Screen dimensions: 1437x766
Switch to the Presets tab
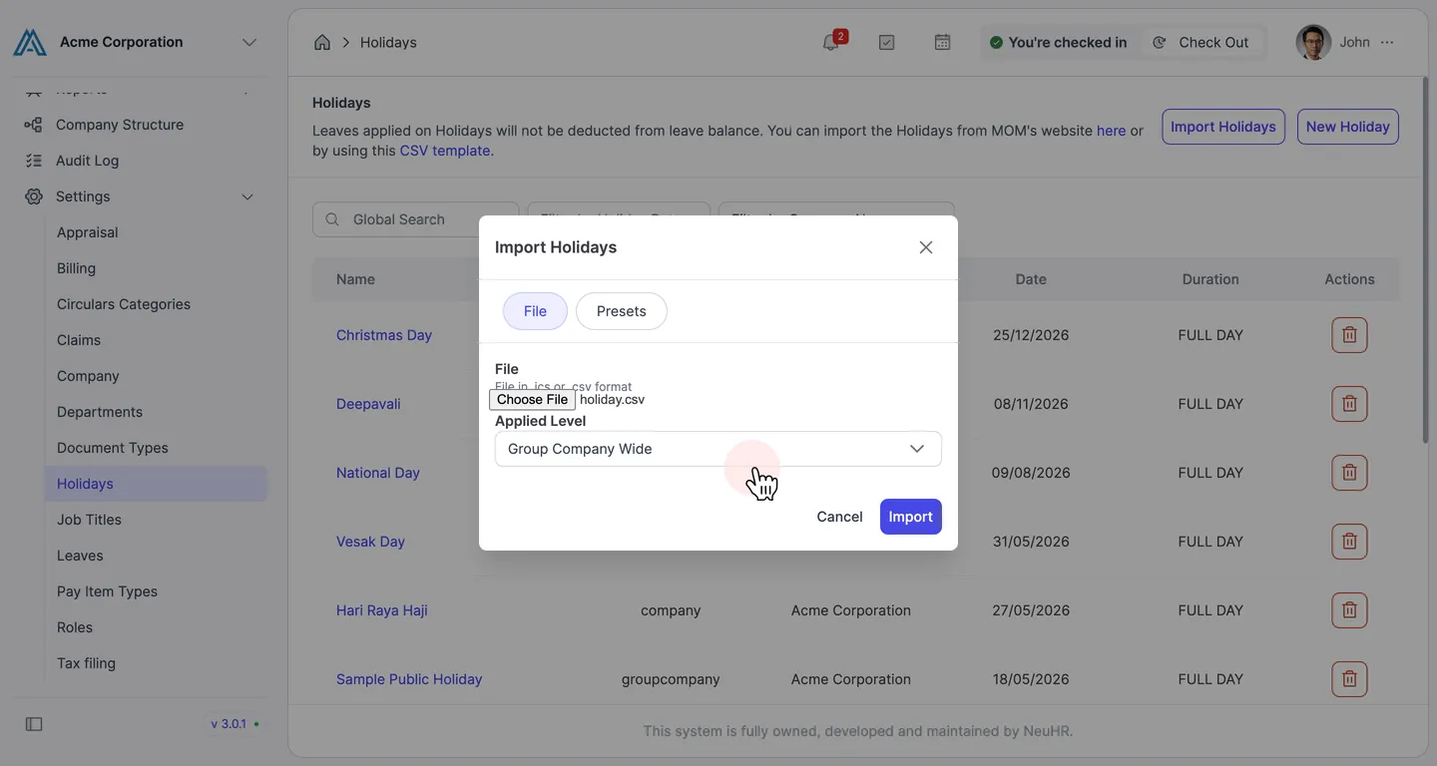[x=621, y=311]
